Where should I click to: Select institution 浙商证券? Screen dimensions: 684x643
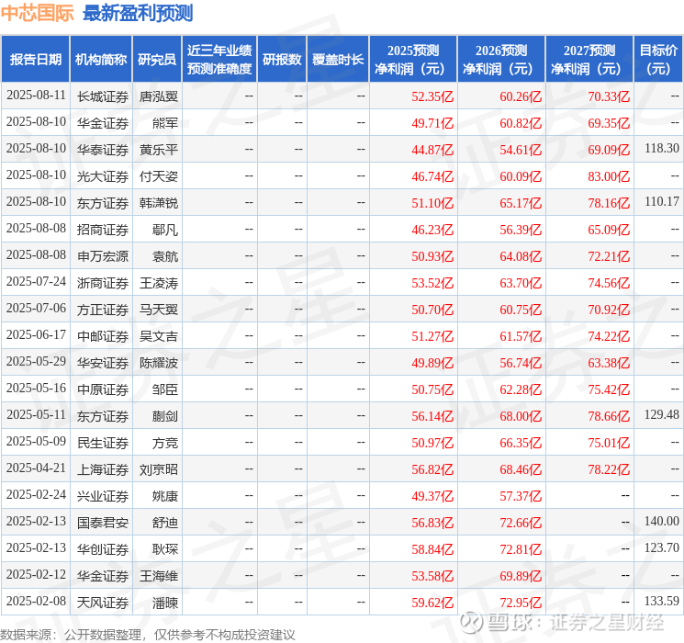coord(103,282)
